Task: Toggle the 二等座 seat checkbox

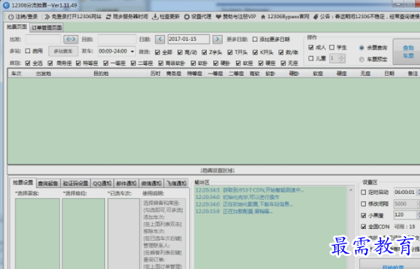Action: click(x=133, y=63)
